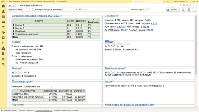Open history clock icon in title bar
The width and height of the screenshot is (199, 112).
tap(168, 2)
